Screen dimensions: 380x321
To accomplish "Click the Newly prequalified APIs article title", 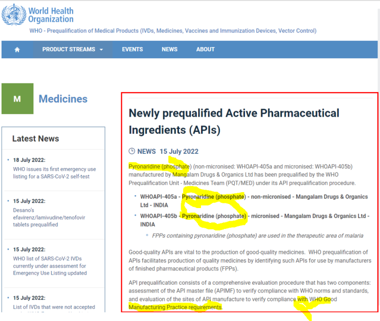I will click(x=234, y=122).
